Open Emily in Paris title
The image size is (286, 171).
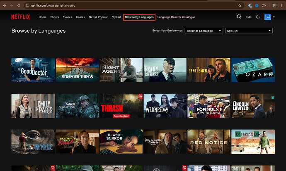coord(33,106)
